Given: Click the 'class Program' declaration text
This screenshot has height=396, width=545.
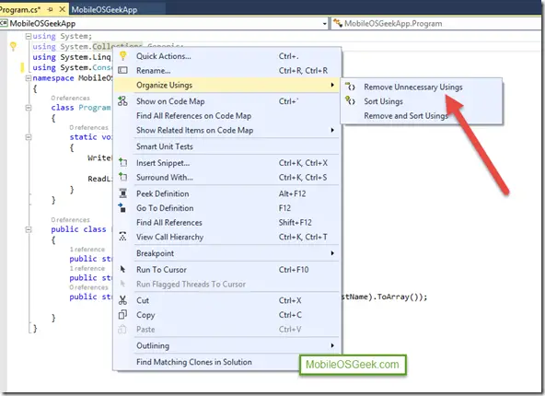Looking at the screenshot, I should [81, 108].
